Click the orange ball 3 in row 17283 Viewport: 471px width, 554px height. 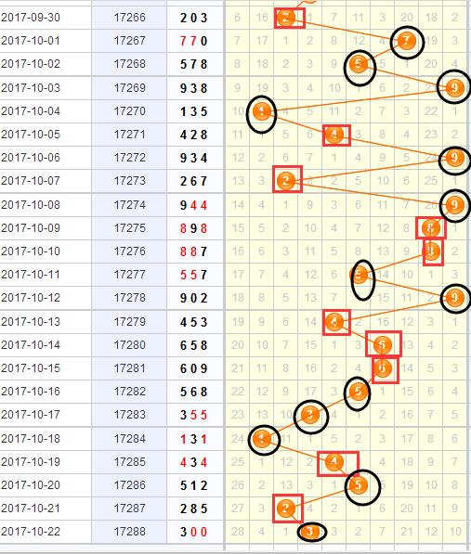click(310, 415)
